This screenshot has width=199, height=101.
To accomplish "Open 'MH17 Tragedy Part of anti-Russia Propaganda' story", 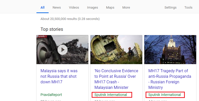I will 170,79.
